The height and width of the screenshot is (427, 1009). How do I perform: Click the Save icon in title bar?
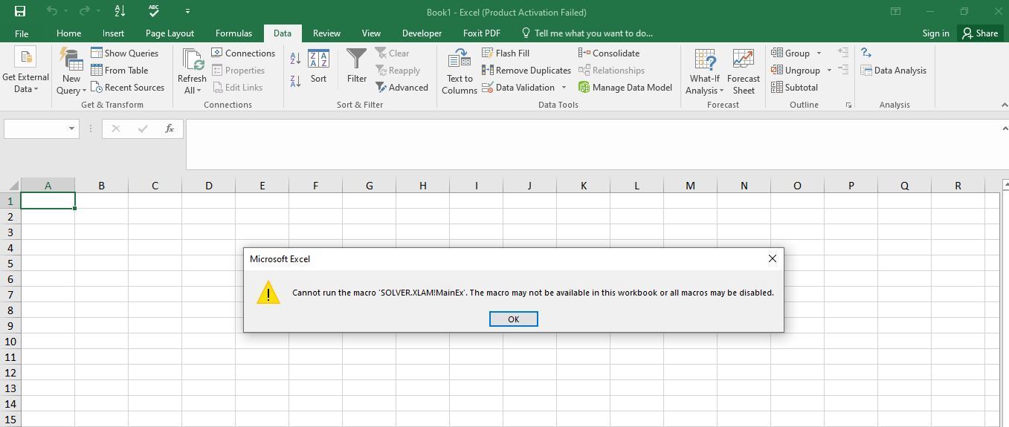(x=20, y=11)
